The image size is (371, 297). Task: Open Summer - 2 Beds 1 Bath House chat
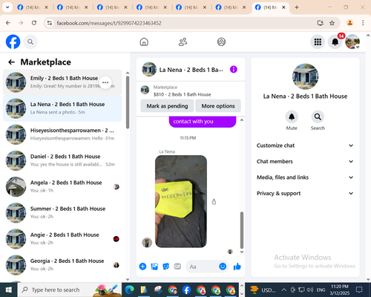(62, 213)
